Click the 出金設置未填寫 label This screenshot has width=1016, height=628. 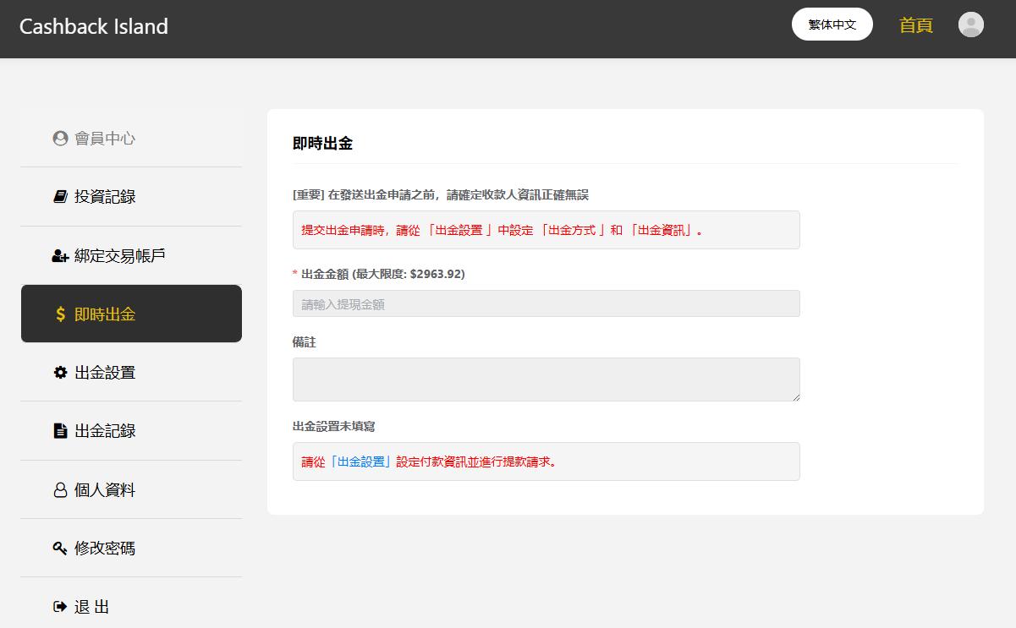[x=333, y=427]
